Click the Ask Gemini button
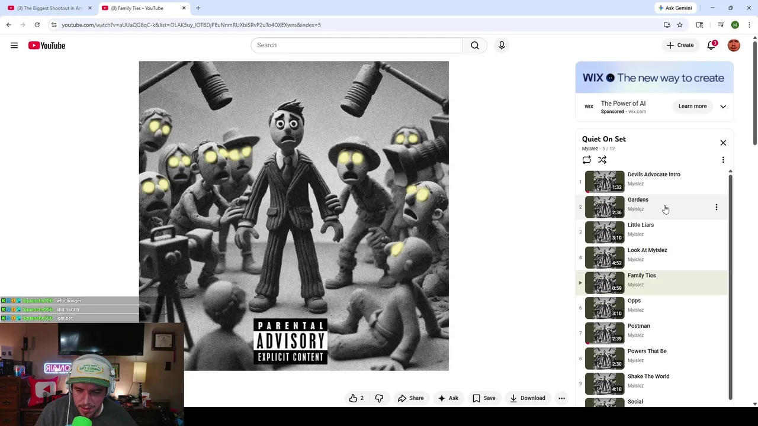The image size is (758, 426). pyautogui.click(x=675, y=8)
